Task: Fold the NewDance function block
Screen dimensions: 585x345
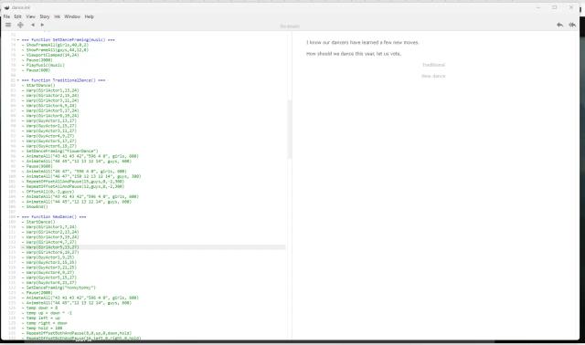Action: click(x=17, y=217)
